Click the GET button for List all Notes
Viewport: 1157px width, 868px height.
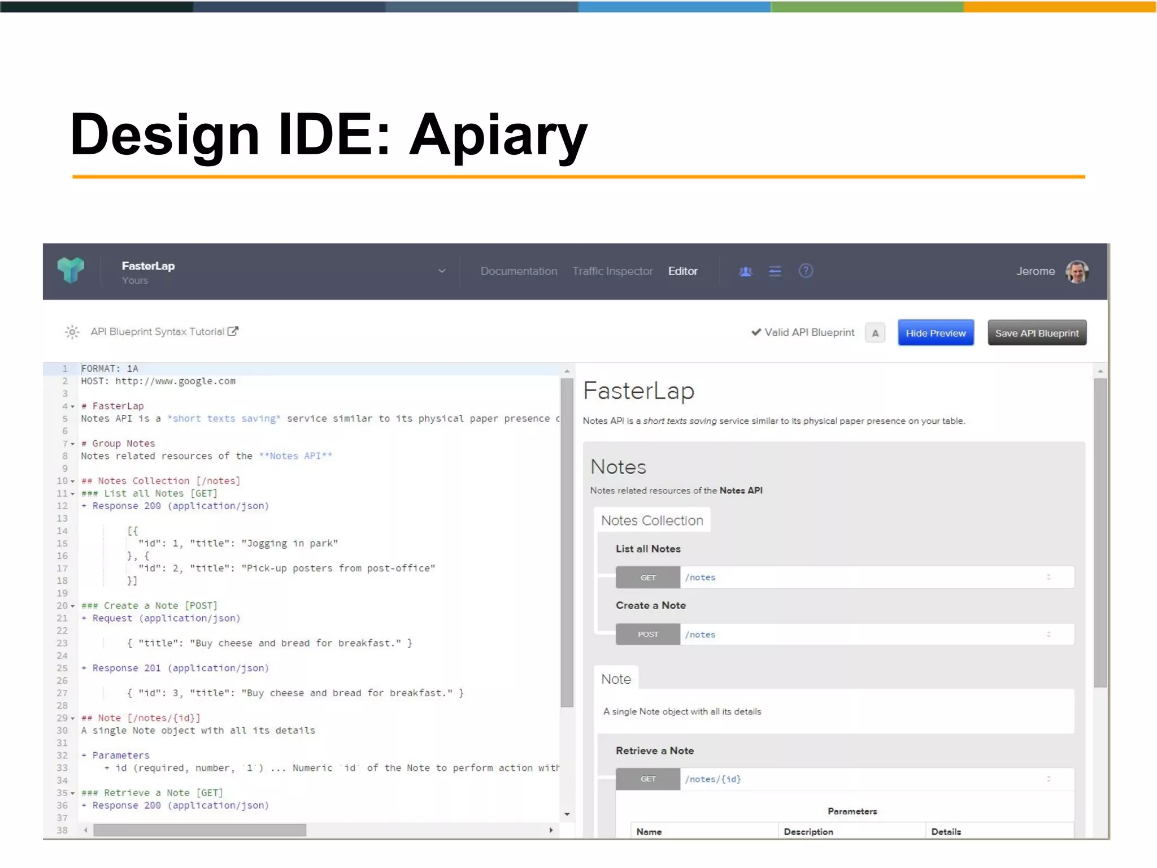[x=648, y=578]
